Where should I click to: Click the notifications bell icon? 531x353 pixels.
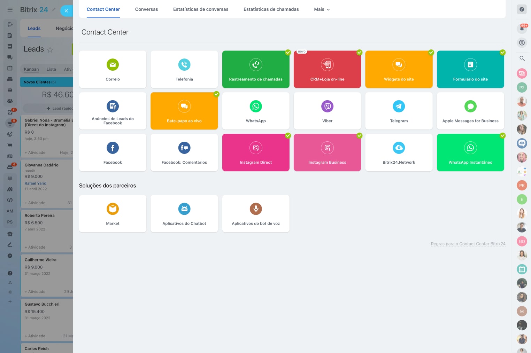pyautogui.click(x=522, y=29)
